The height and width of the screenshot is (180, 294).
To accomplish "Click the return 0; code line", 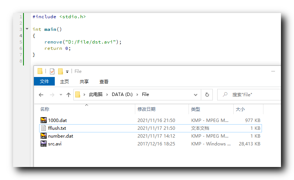I will (x=57, y=48).
